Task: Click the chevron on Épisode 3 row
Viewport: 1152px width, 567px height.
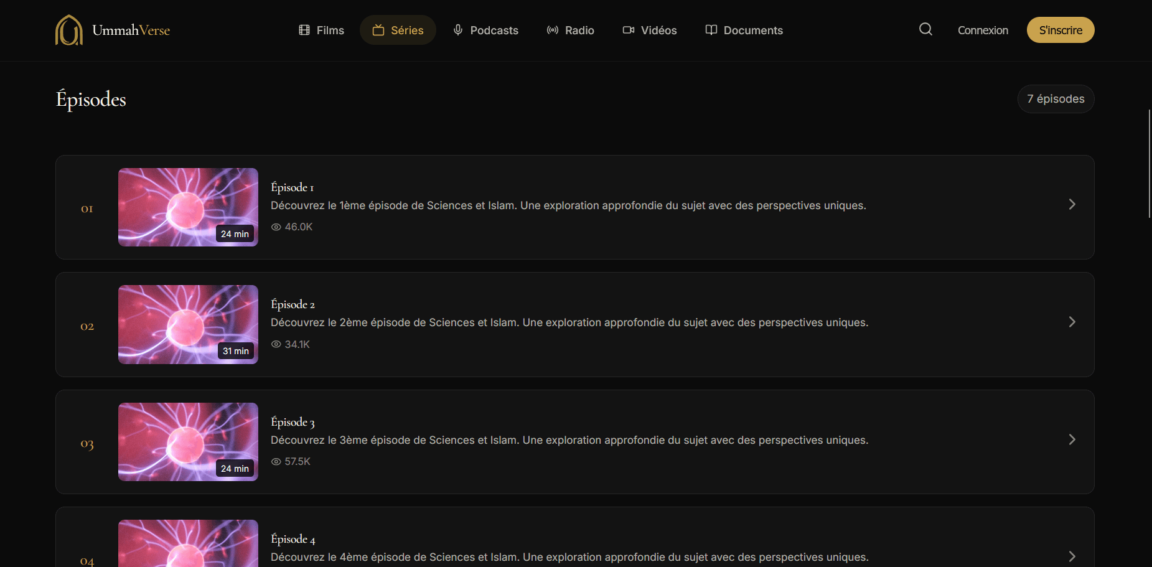Action: coord(1072,439)
